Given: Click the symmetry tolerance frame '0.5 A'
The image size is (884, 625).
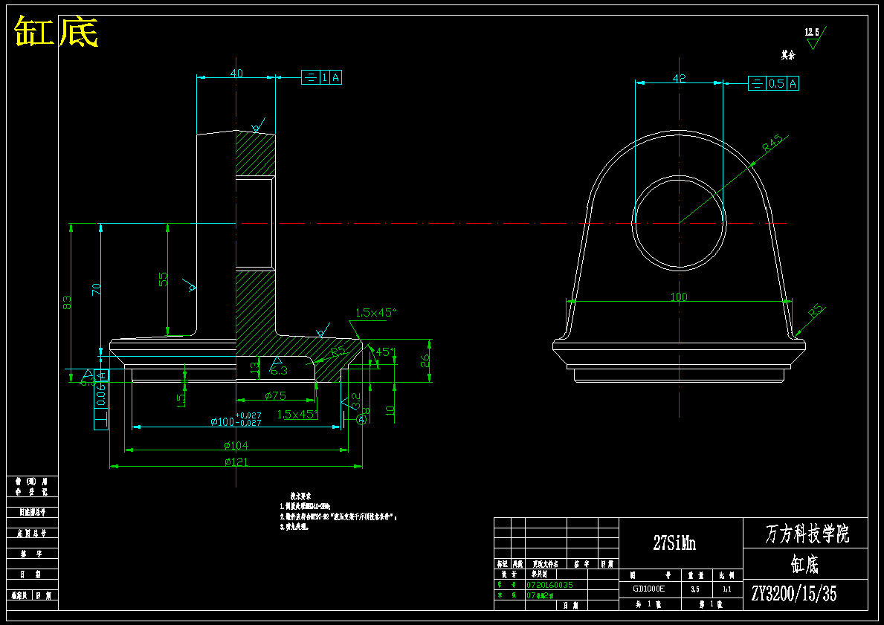Looking at the screenshot, I should pyautogui.click(x=773, y=83).
